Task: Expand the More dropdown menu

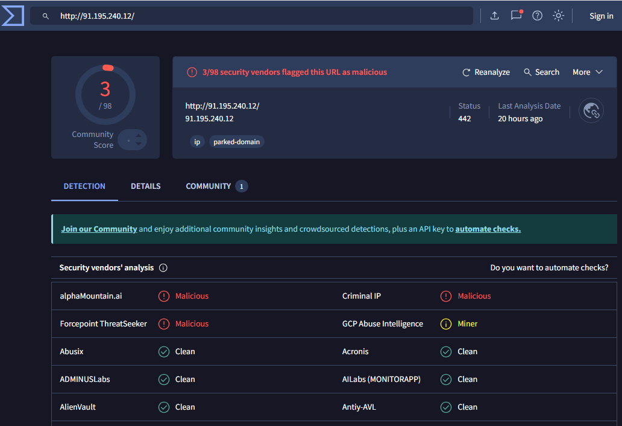Action: [x=587, y=72]
